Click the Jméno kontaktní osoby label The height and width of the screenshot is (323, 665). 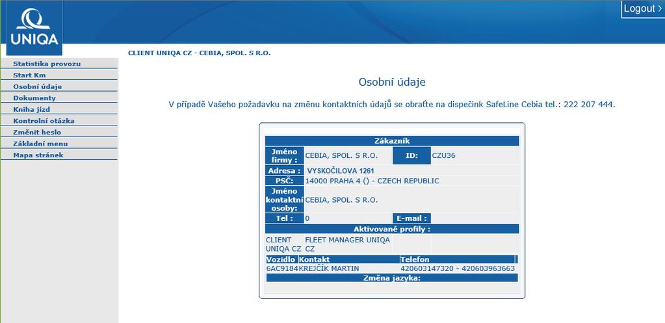[x=285, y=200]
